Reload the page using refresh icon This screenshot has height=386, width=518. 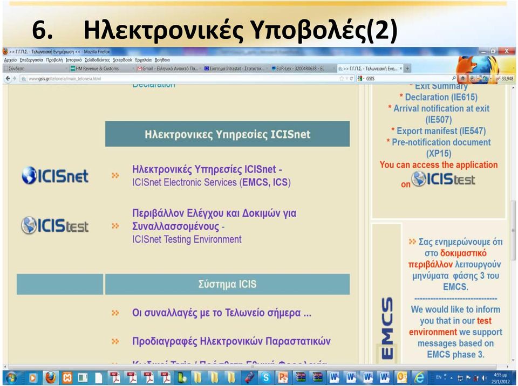point(351,79)
